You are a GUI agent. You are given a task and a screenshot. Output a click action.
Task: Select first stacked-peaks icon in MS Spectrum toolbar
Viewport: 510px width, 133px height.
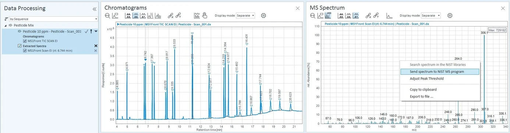coord(341,15)
